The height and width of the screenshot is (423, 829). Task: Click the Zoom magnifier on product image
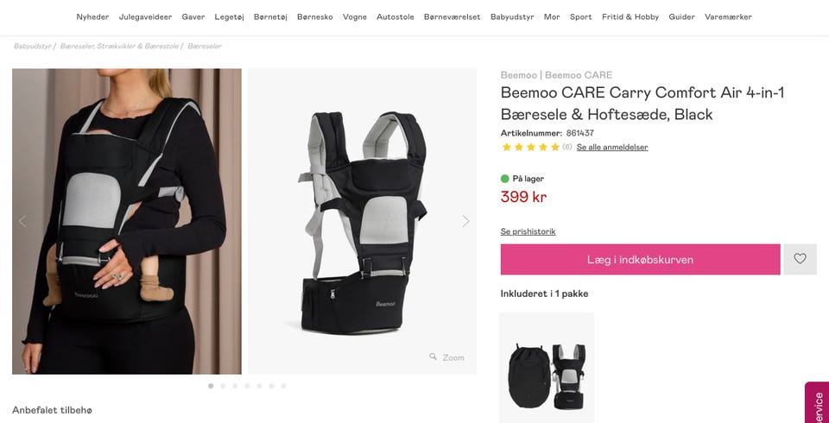coord(447,357)
